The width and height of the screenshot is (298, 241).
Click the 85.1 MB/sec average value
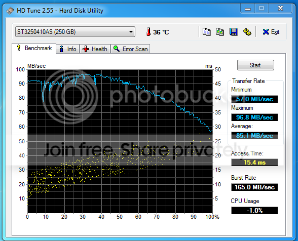click(x=254, y=136)
